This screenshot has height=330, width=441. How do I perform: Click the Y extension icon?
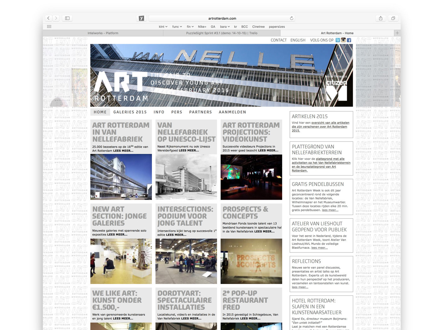[x=141, y=18]
